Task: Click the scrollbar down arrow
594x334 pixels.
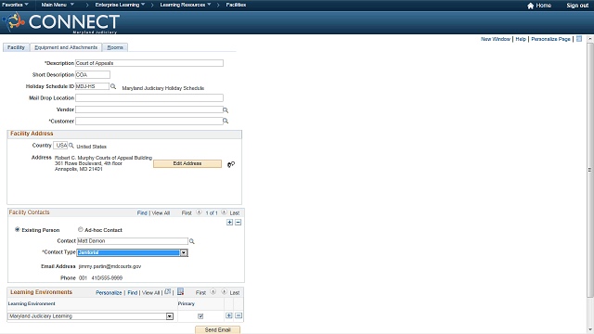Action: point(590,330)
